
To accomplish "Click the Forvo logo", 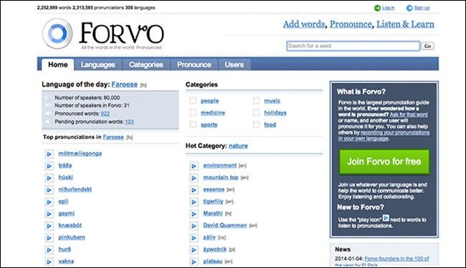I will [103, 34].
